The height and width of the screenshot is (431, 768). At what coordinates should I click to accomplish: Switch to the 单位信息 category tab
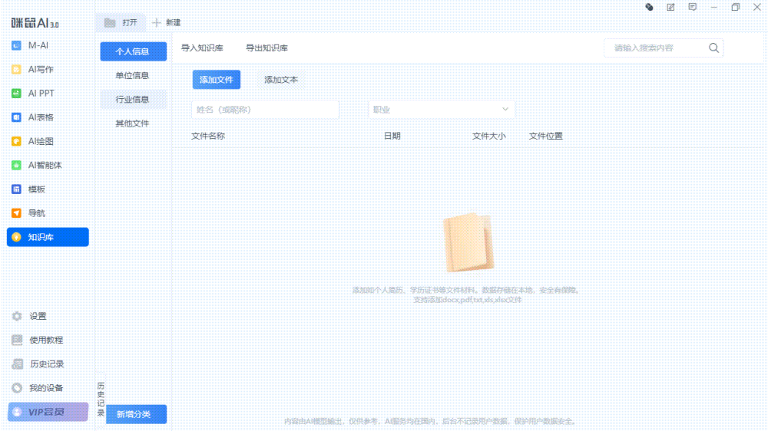click(132, 76)
